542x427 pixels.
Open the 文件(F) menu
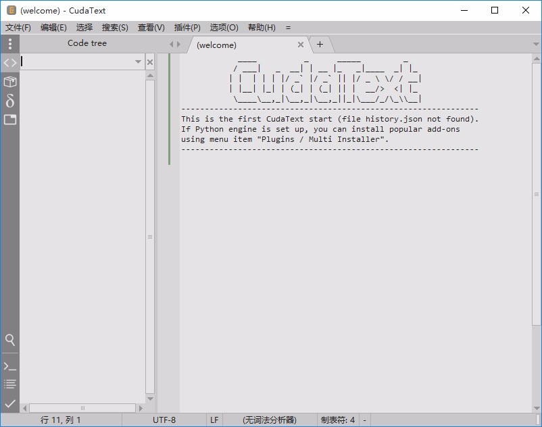[x=18, y=28]
